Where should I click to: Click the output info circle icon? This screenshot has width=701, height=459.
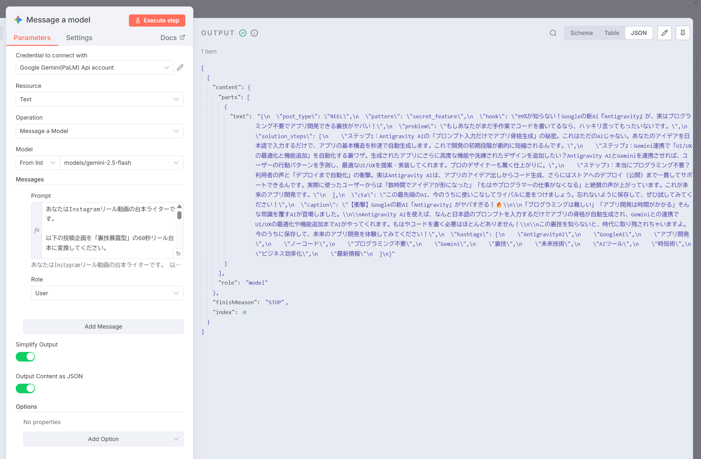pyautogui.click(x=254, y=33)
